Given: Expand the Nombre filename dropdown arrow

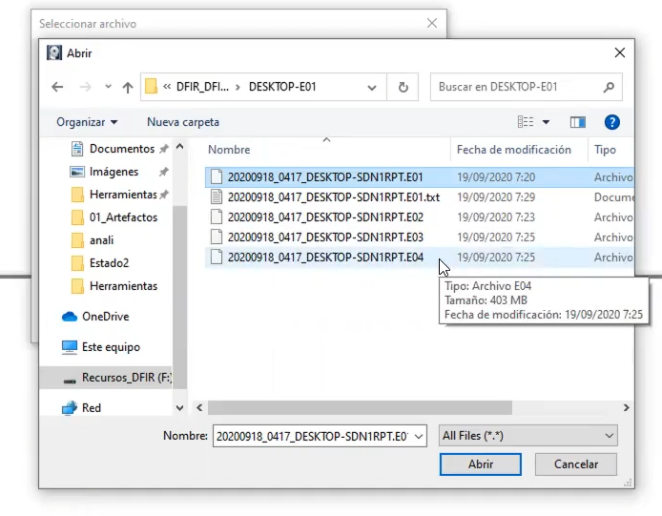Looking at the screenshot, I should pyautogui.click(x=419, y=437).
